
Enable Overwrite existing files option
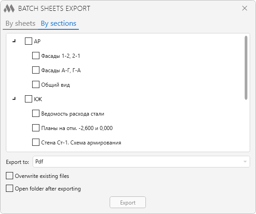pyautogui.click(x=10, y=176)
